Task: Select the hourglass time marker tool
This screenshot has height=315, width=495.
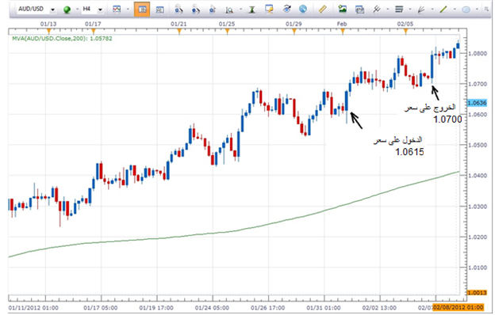Action: point(252,9)
